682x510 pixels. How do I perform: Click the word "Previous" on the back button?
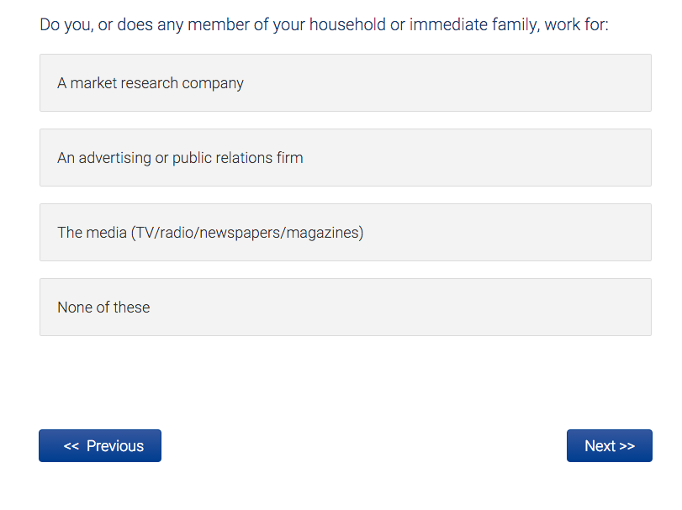click(115, 446)
